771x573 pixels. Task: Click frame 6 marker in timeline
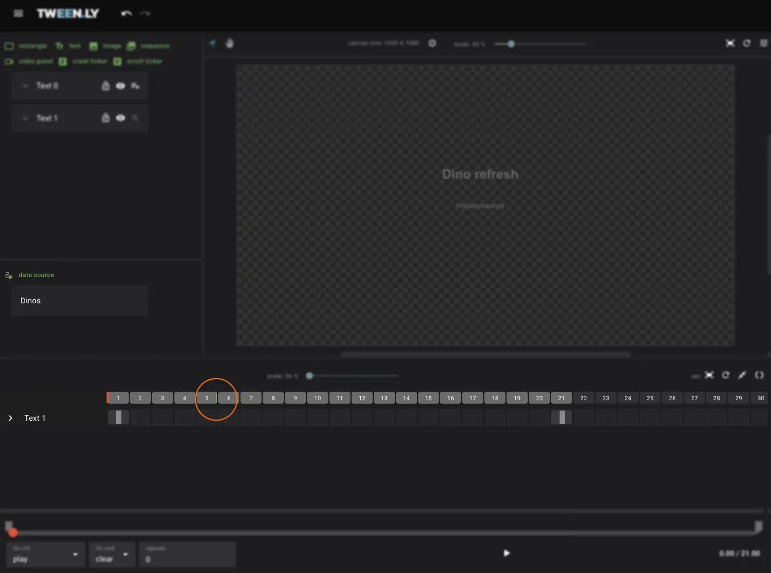tap(229, 398)
